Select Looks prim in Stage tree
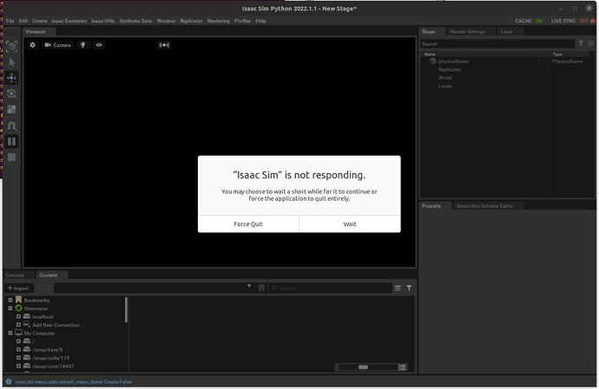This screenshot has height=389, width=599. [x=445, y=86]
